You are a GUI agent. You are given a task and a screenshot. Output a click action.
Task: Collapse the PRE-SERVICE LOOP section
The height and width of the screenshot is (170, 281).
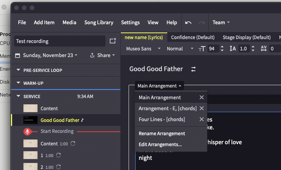18,70
